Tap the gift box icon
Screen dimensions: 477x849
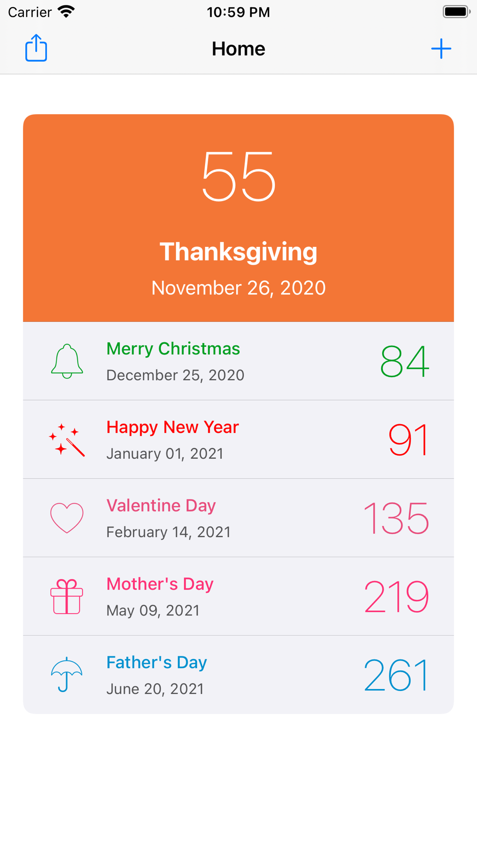[67, 596]
